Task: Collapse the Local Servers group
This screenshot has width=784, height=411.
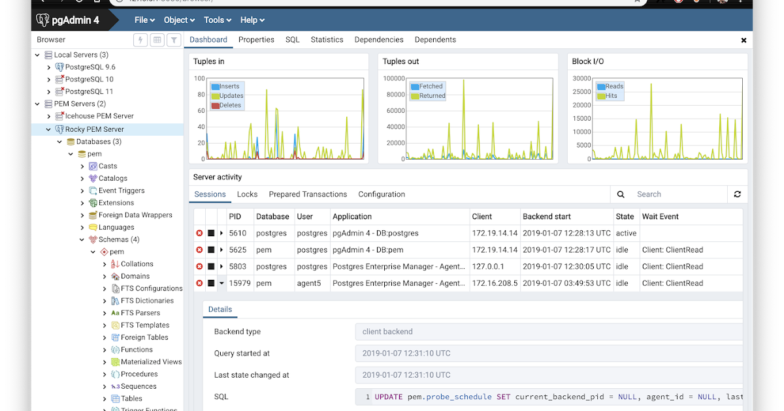Action: [37, 55]
